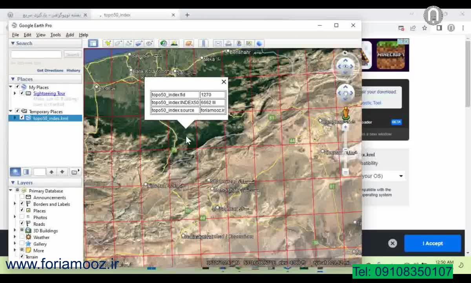
Task: Expand the Borders and Labels layer
Action: (15, 204)
